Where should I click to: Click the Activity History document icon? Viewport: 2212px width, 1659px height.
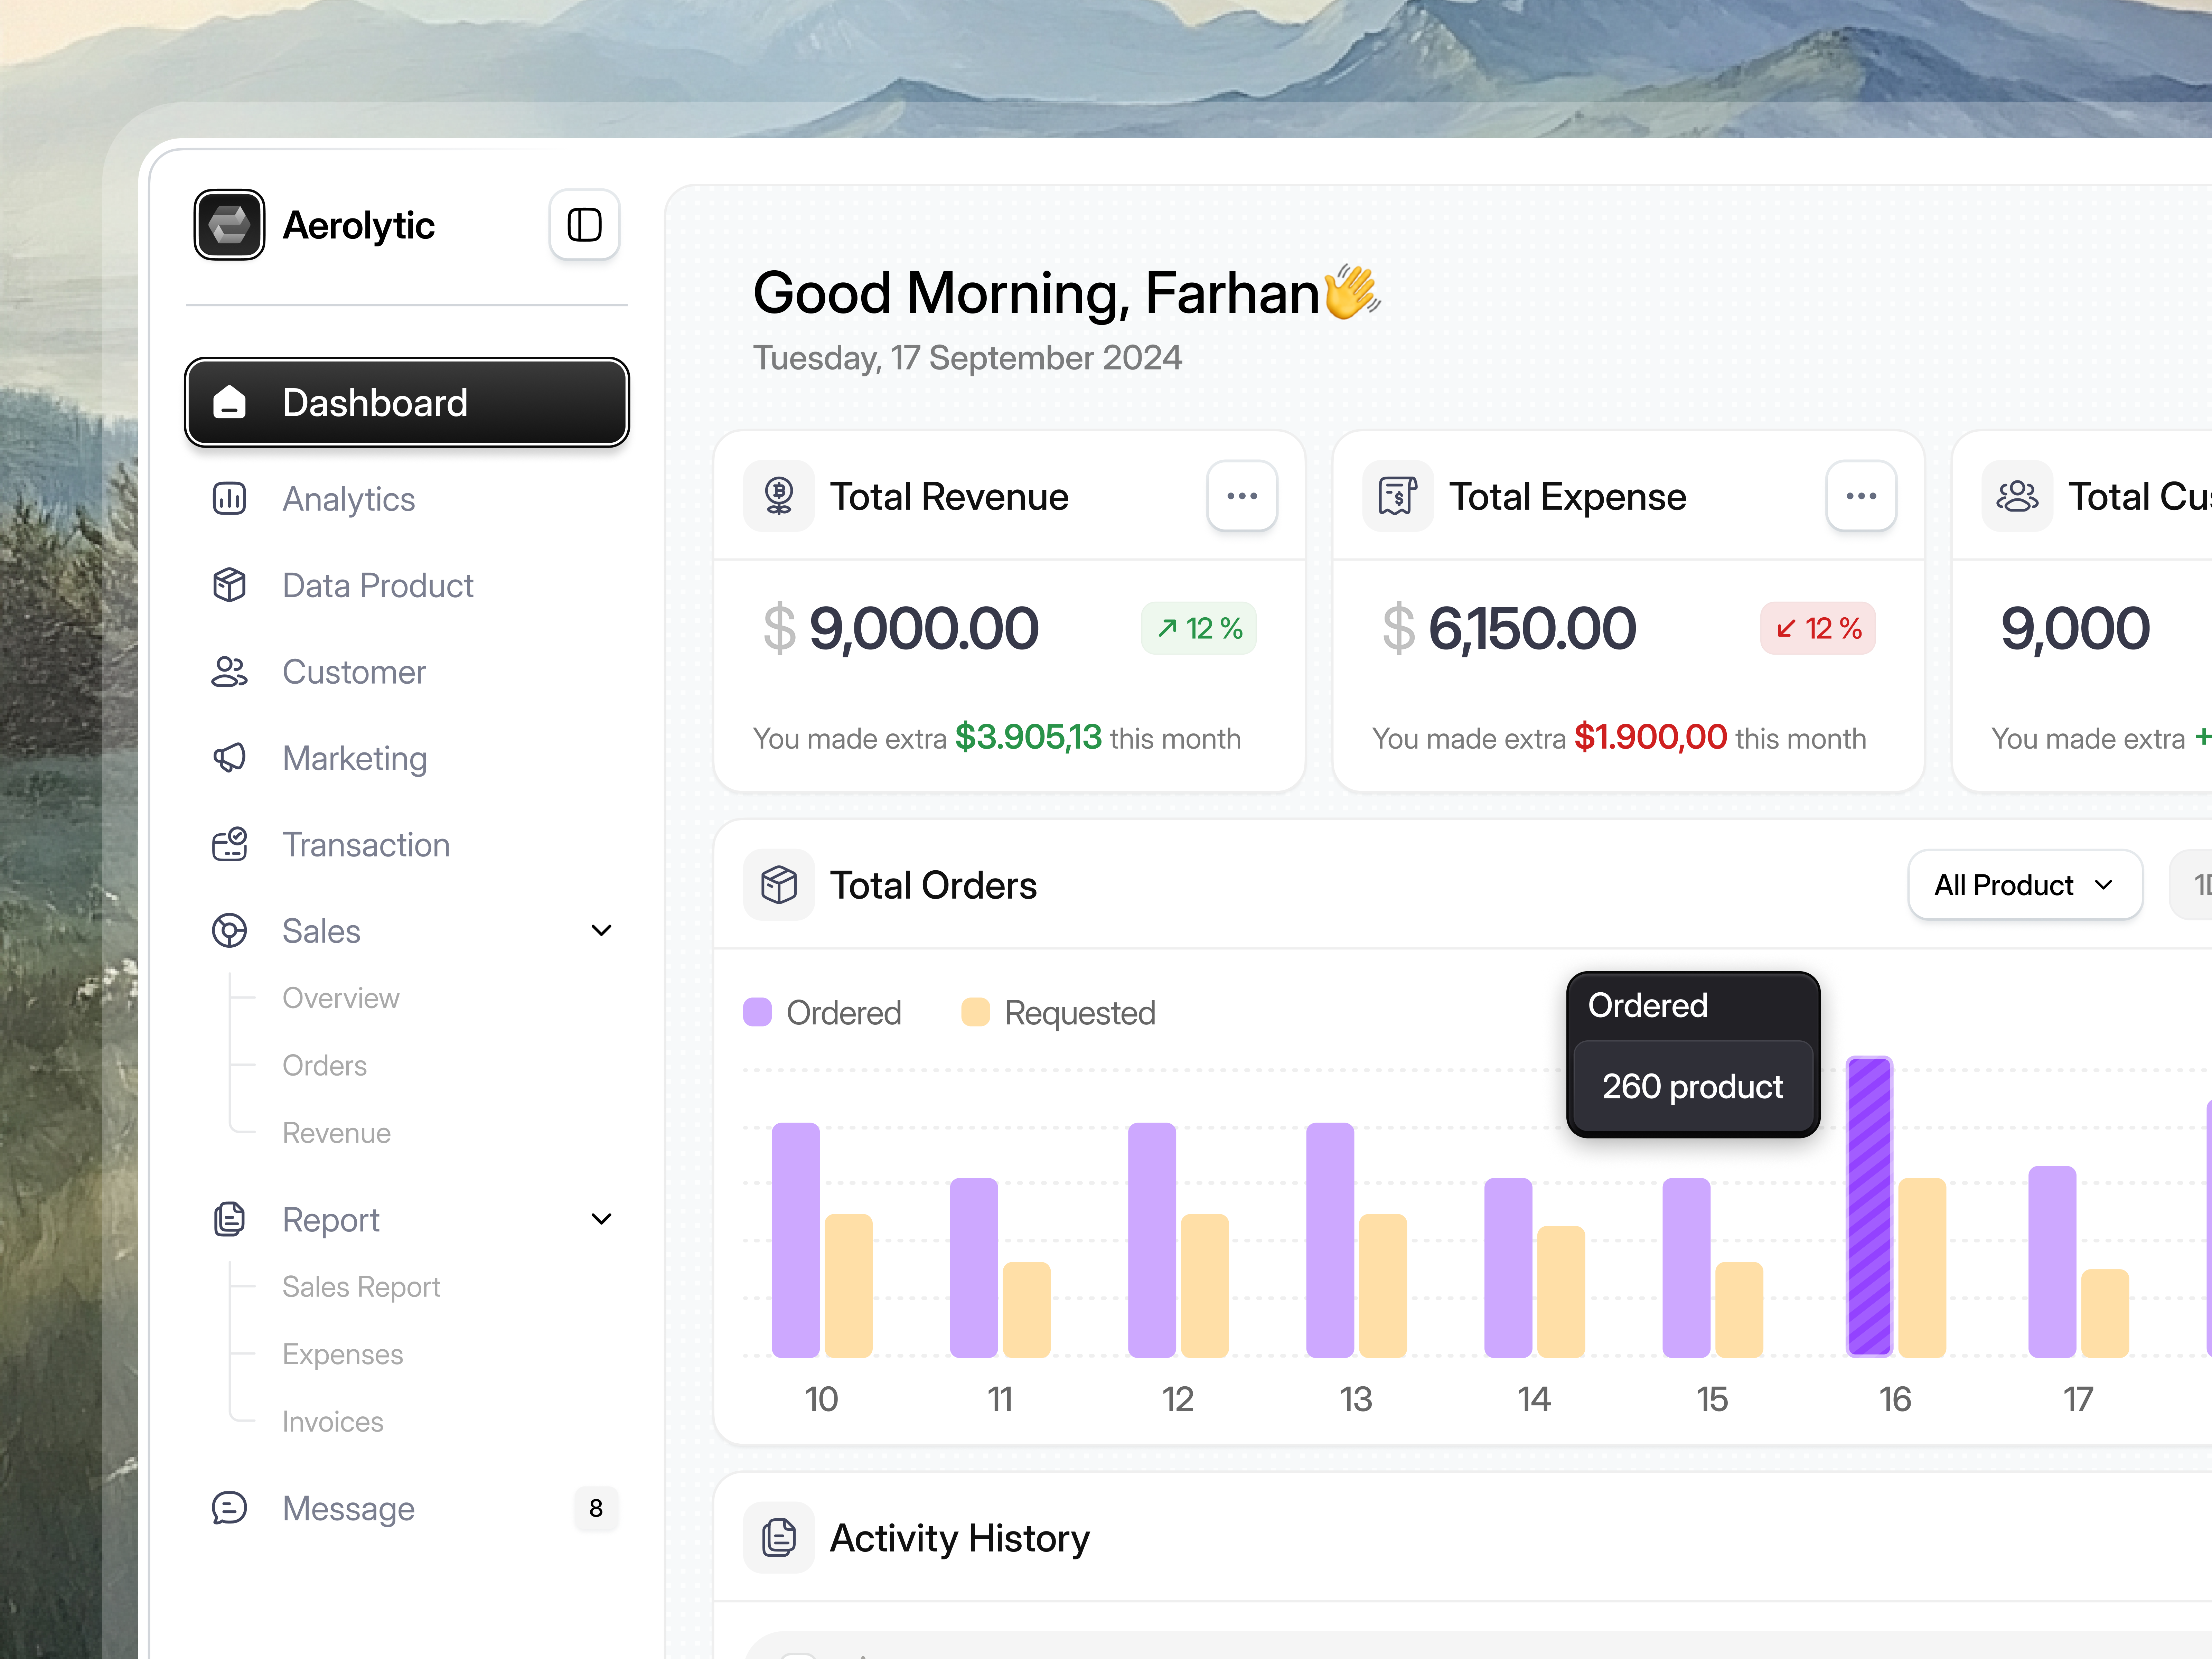coord(778,1537)
